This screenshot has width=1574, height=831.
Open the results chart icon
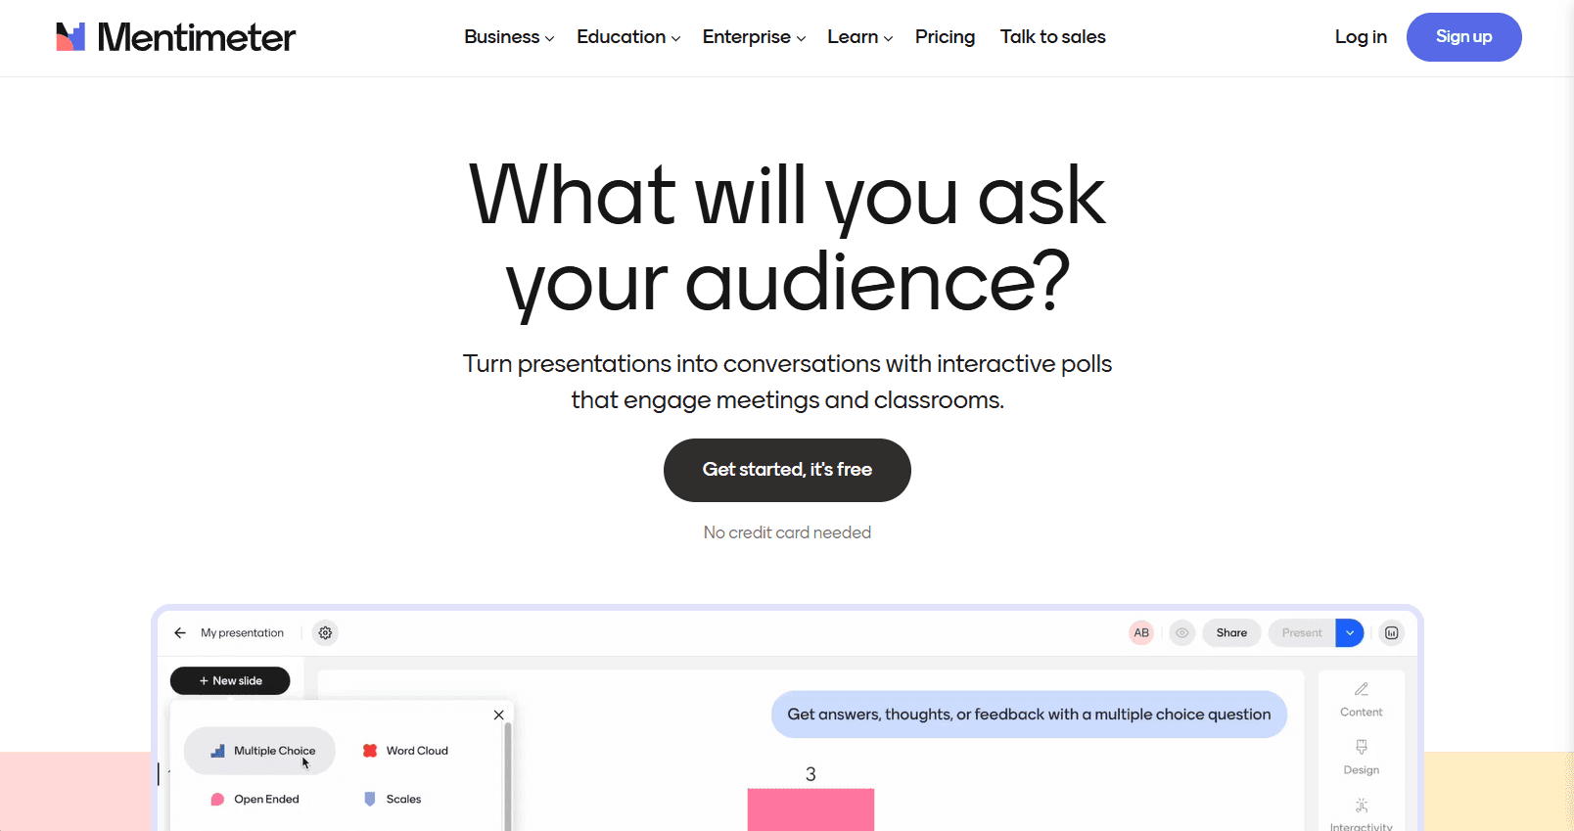[x=1391, y=633]
